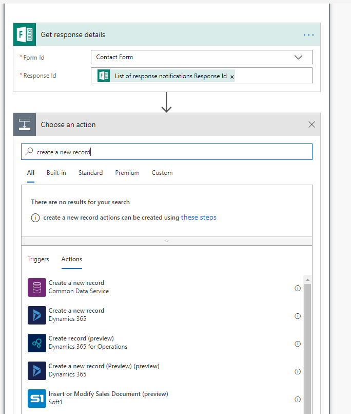The height and width of the screenshot is (414, 351).
Task: Click the 'Common Data Service' subtitle text
Action: pos(79,291)
